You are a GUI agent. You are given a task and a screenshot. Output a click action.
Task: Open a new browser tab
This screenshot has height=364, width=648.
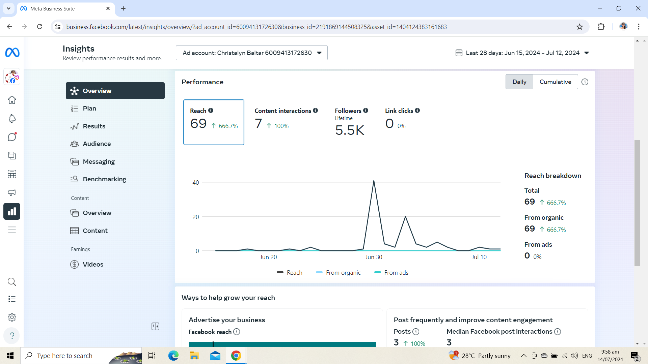[x=123, y=8]
